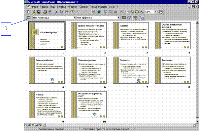Open Slide Layout toolbar icon
This screenshot has height=131, width=199.
pyautogui.click(x=132, y=12)
